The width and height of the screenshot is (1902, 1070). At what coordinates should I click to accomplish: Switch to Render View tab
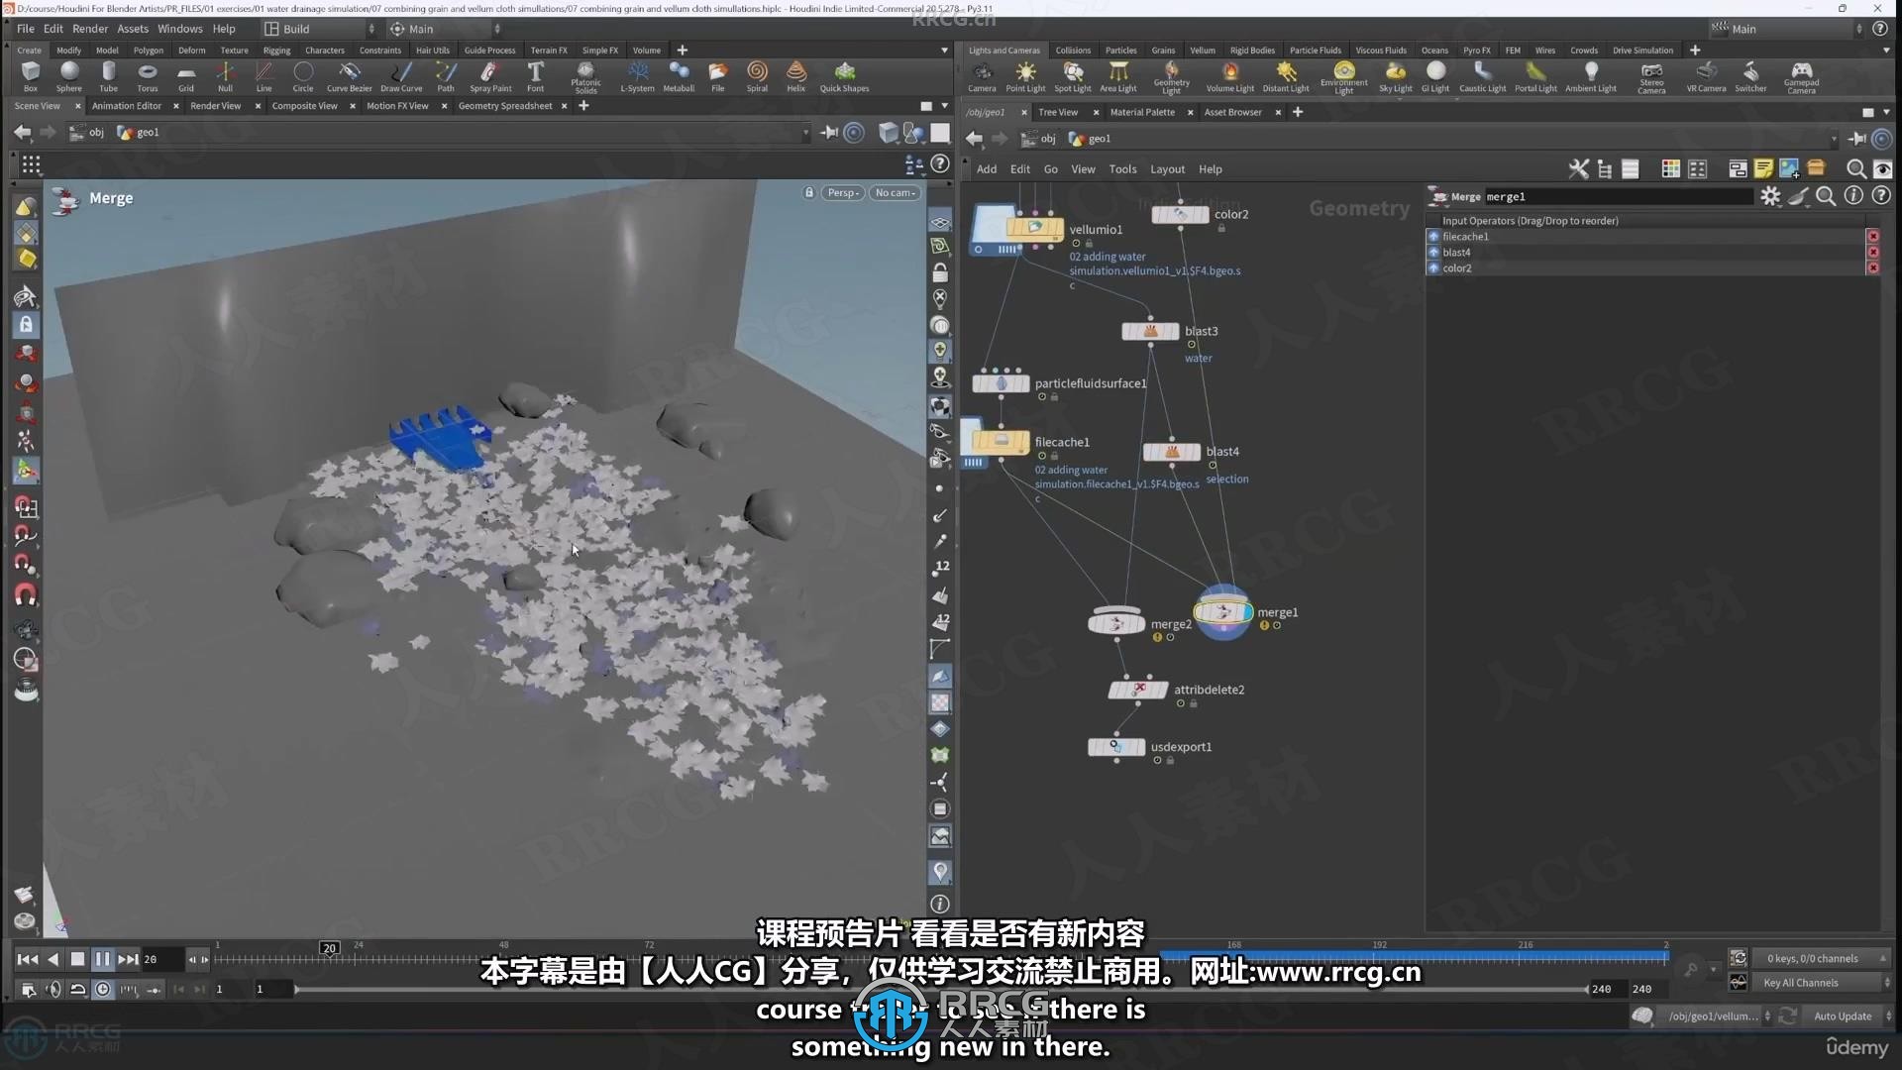click(x=215, y=106)
